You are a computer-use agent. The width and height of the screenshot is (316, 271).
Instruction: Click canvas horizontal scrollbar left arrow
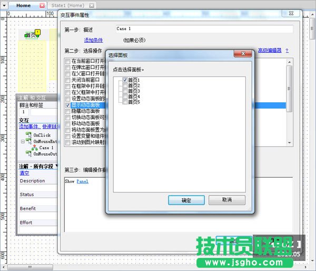point(4,267)
